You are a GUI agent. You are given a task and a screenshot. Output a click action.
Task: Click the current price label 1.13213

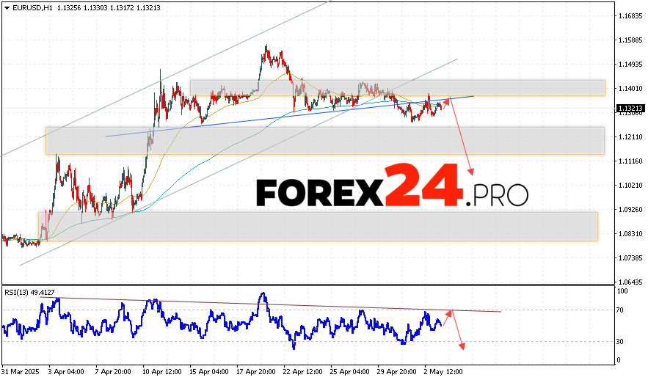pos(630,109)
